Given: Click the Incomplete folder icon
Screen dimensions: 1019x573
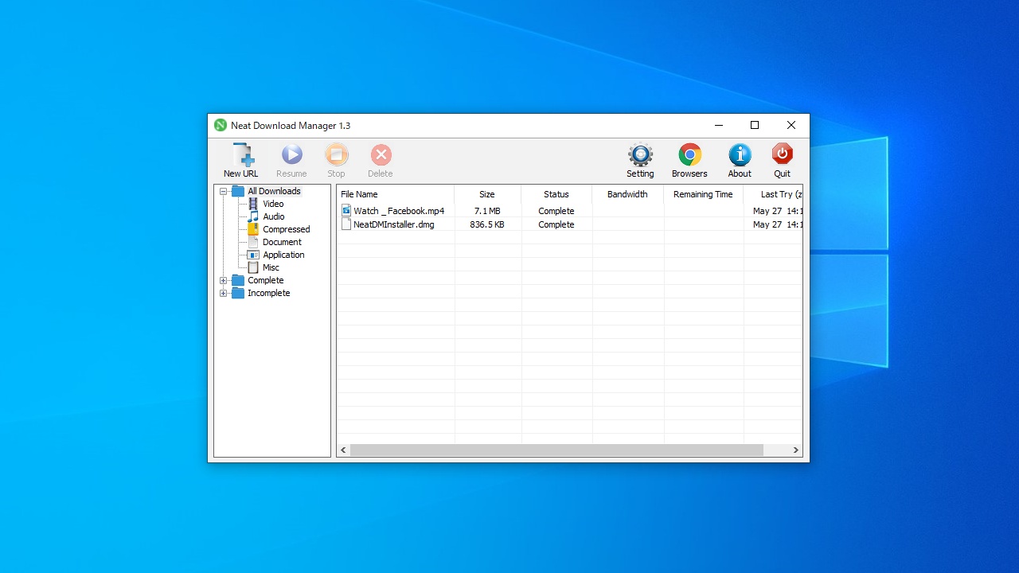Looking at the screenshot, I should (238, 293).
